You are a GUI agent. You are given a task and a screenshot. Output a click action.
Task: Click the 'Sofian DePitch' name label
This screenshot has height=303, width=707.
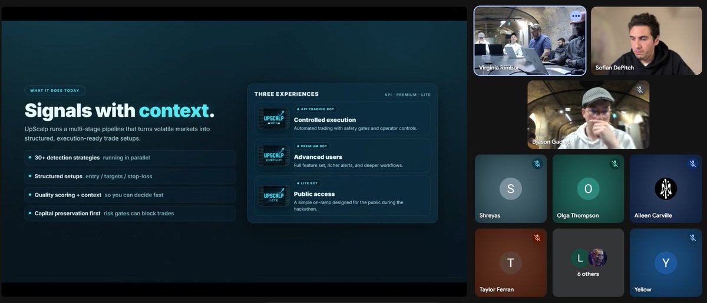point(616,68)
